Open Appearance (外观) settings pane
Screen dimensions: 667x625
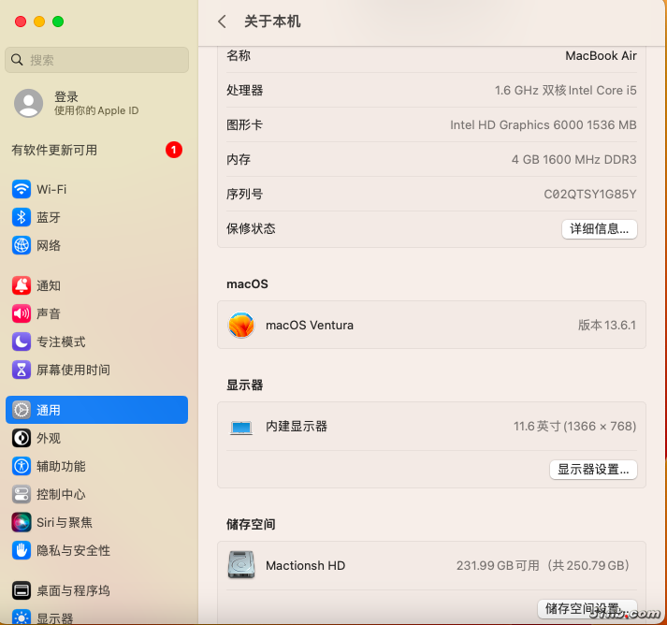[49, 438]
